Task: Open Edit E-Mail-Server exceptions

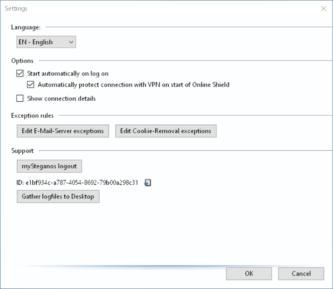Action: coord(63,131)
